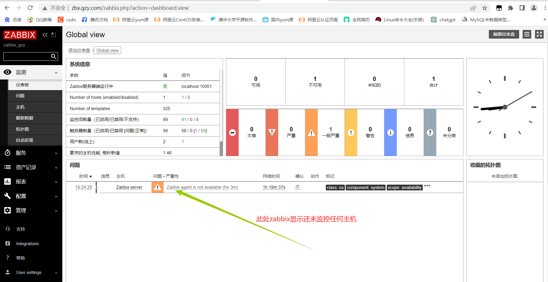Share this page via browser share icon
This screenshot has height=282, width=548.
point(473,8)
